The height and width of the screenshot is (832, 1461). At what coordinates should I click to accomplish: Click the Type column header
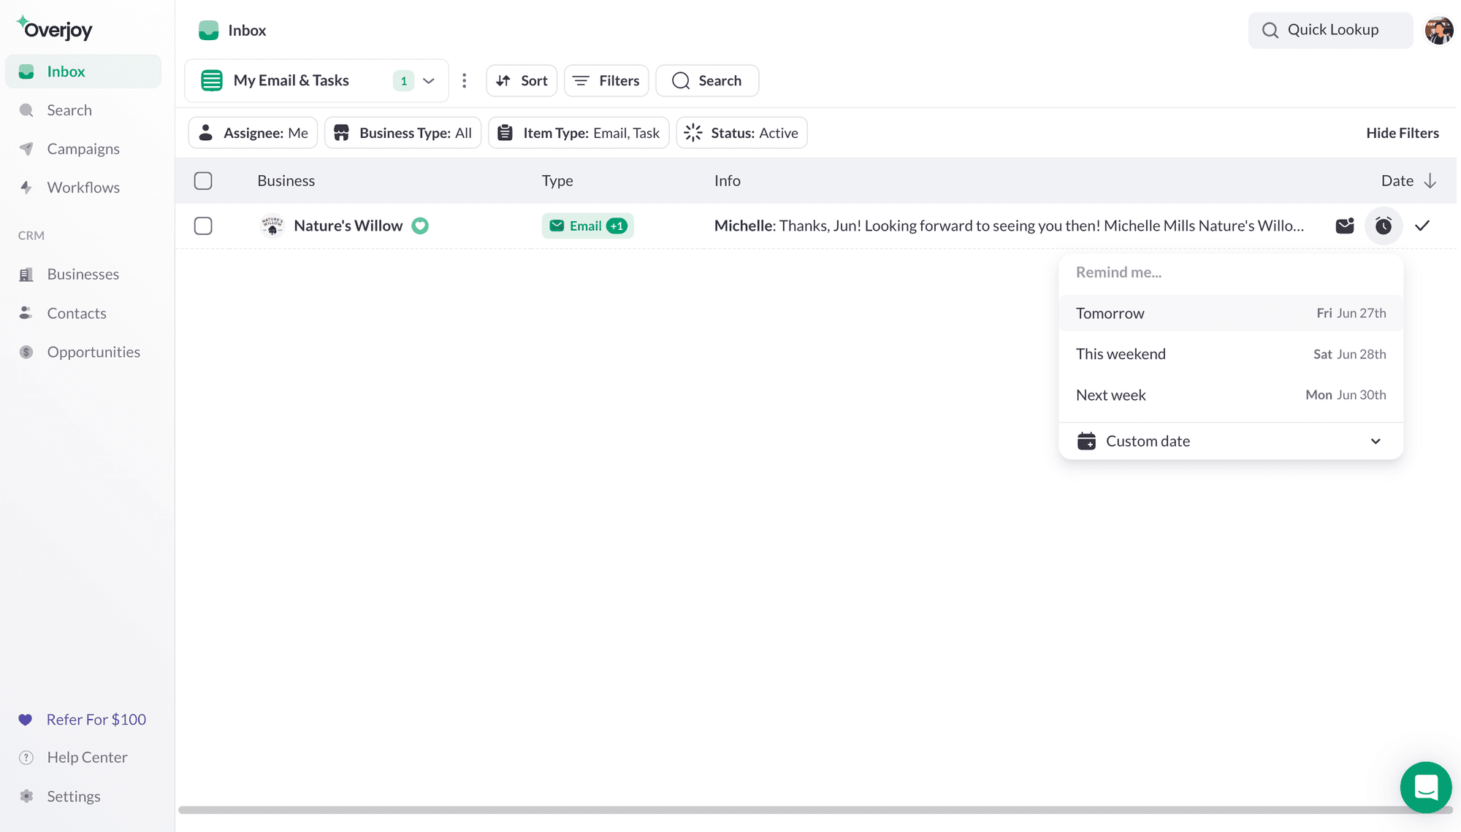[557, 180]
